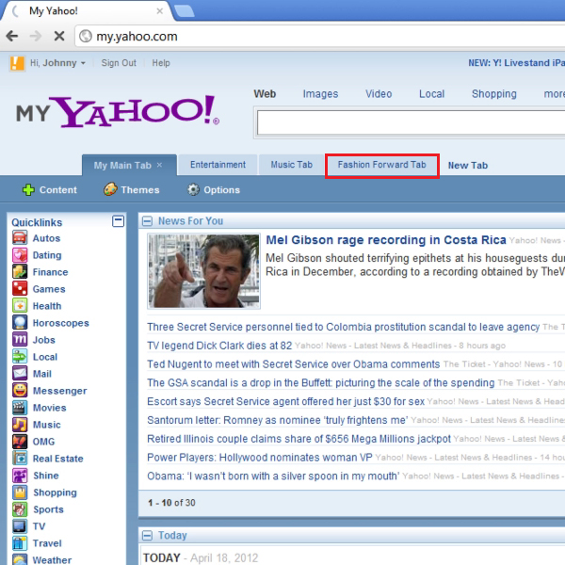
Task: Open the Mel Gibson rage recording headline
Action: 386,240
